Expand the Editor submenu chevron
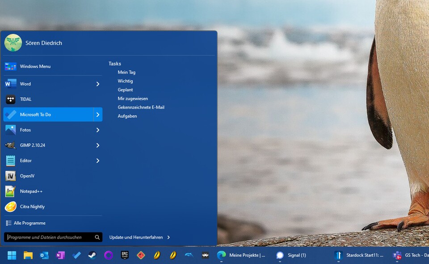This screenshot has width=429, height=264. pyautogui.click(x=97, y=160)
